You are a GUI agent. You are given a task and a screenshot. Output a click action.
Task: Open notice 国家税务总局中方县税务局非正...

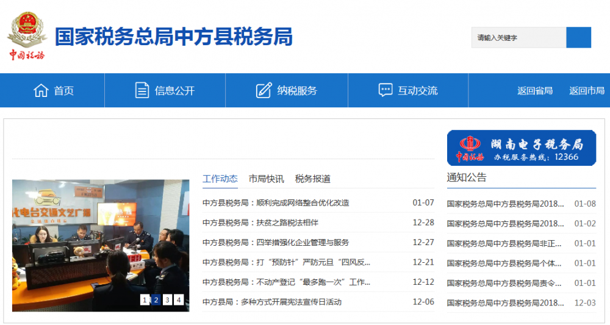(504, 244)
